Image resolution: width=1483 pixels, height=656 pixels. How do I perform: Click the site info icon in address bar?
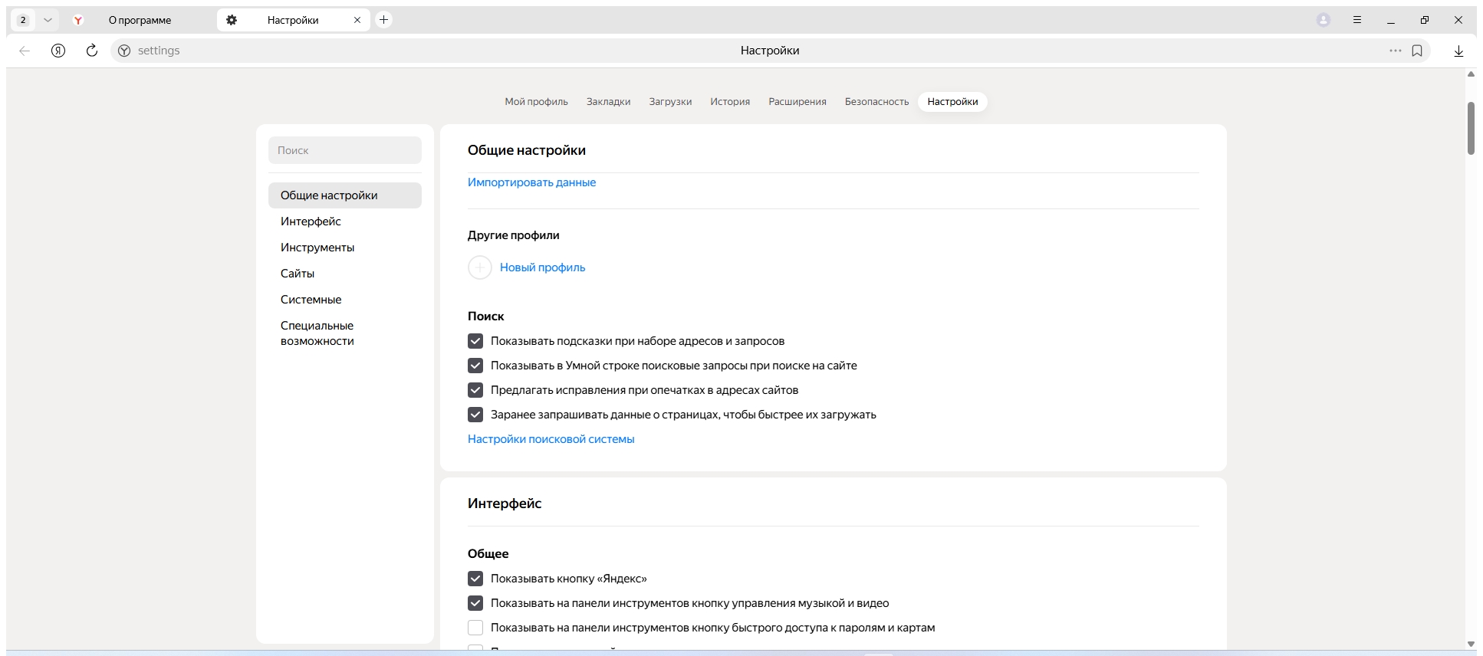pyautogui.click(x=124, y=51)
